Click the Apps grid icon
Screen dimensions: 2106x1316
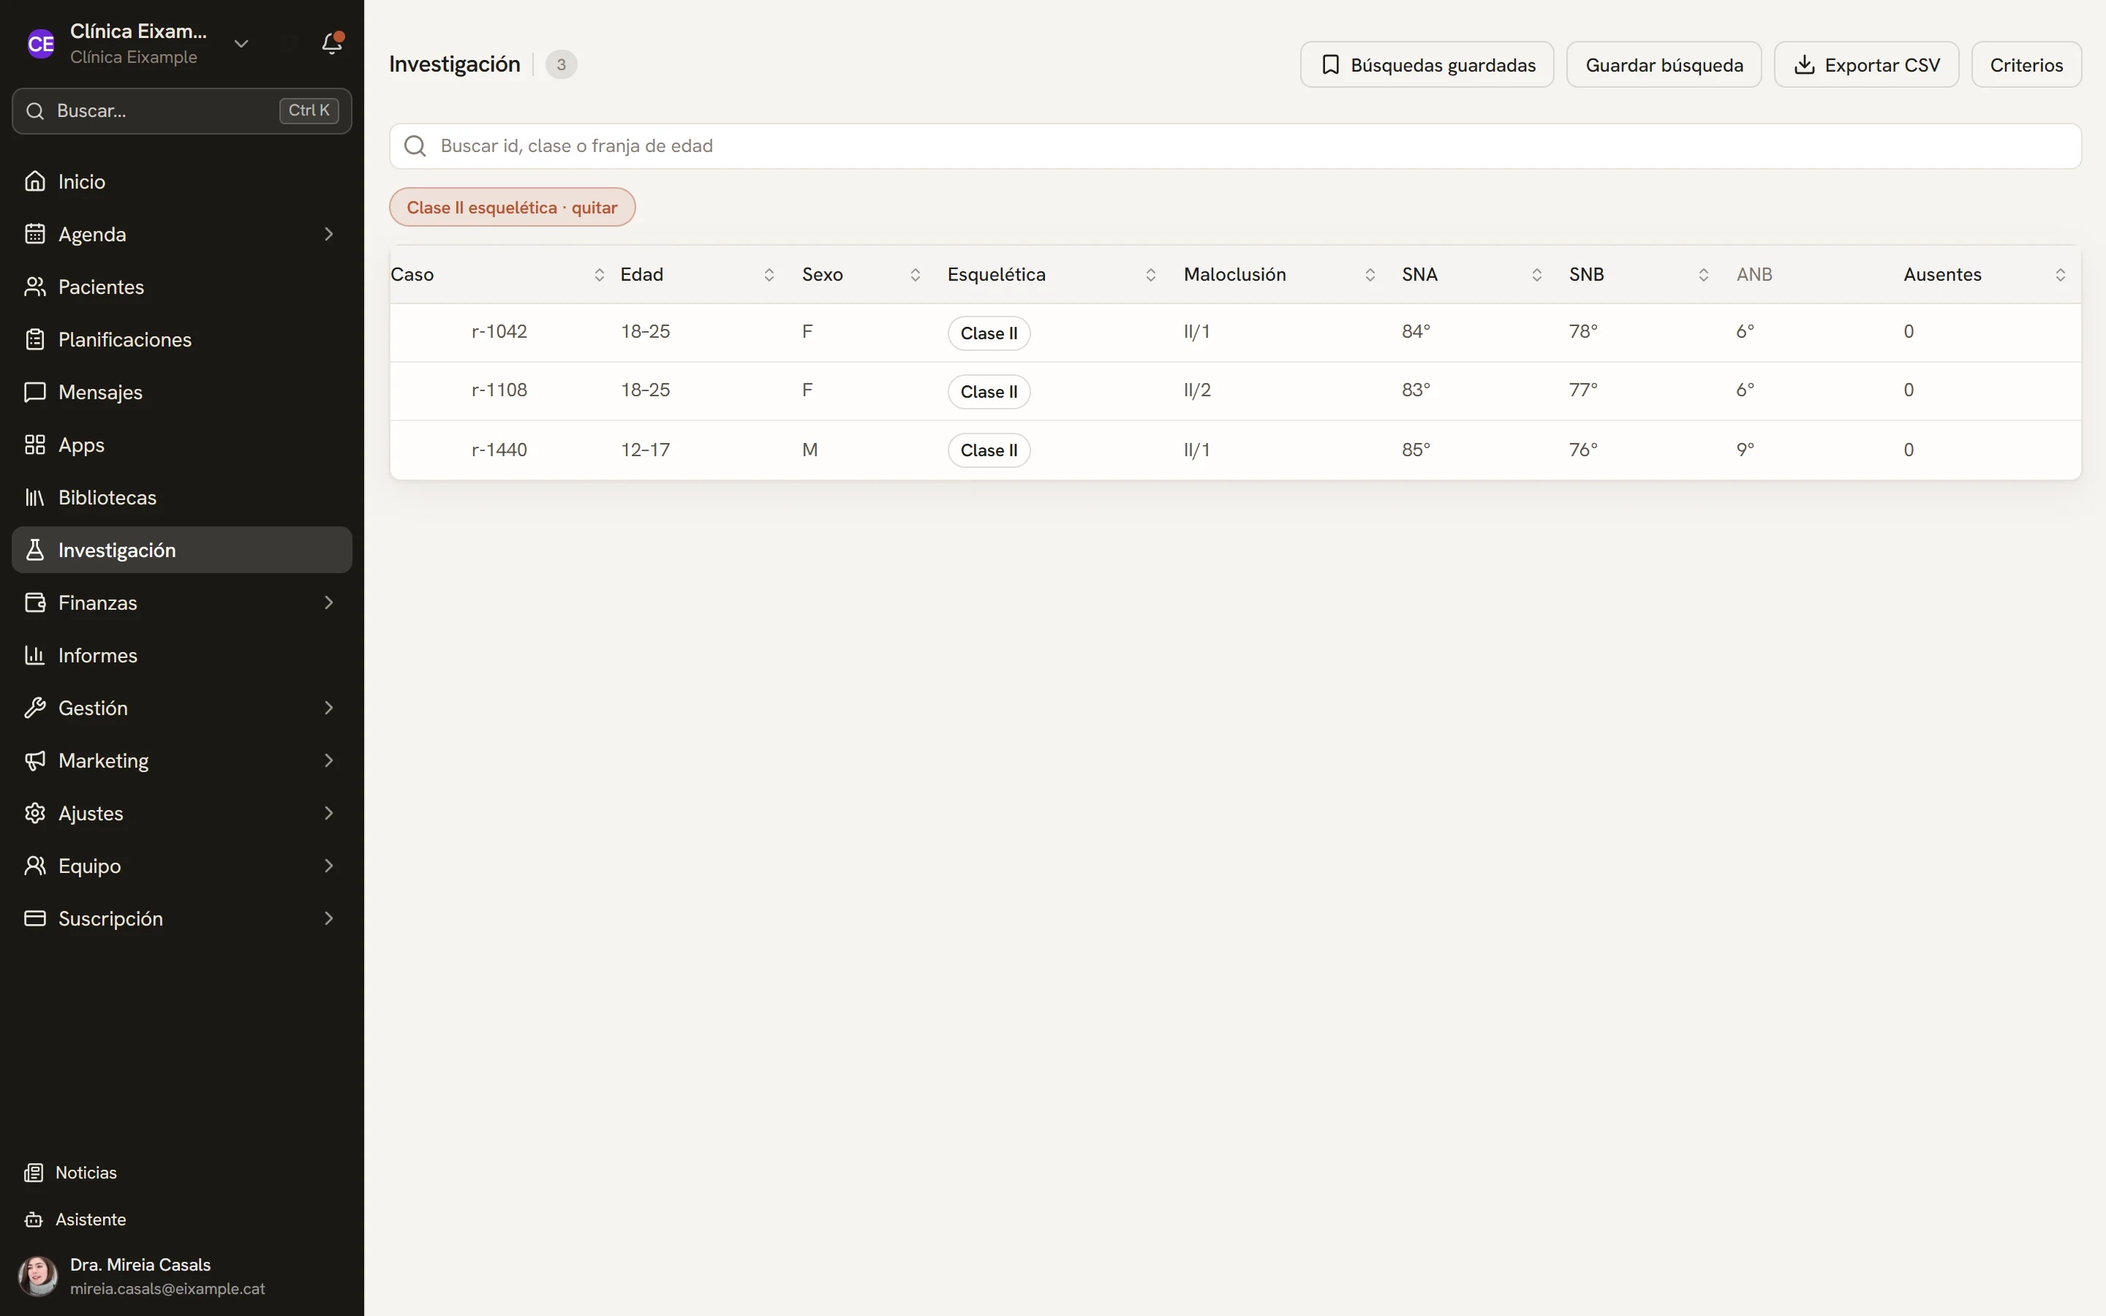pos(35,445)
